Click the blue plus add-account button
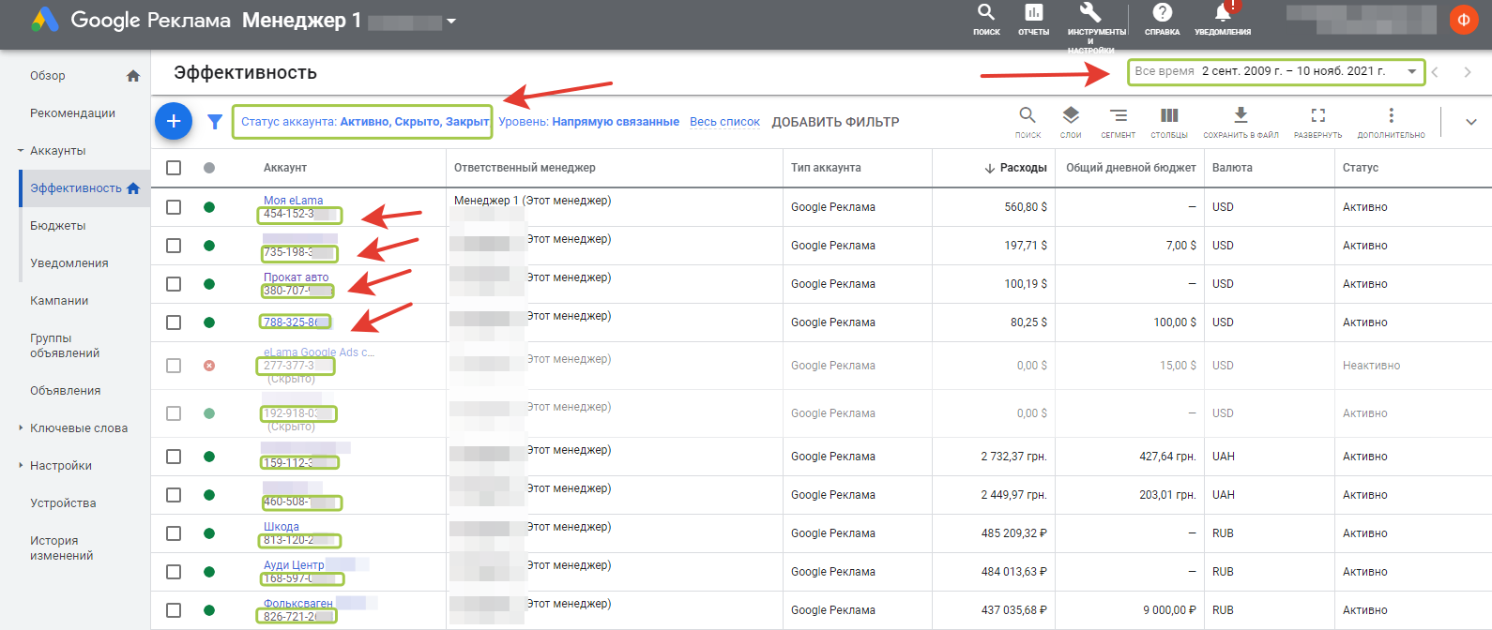The image size is (1492, 630). 174,121
